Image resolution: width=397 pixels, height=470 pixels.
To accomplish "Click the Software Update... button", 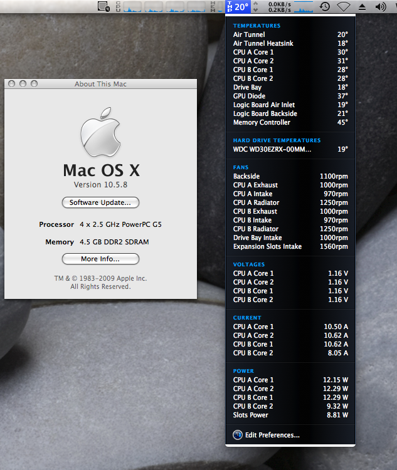I will point(100,202).
